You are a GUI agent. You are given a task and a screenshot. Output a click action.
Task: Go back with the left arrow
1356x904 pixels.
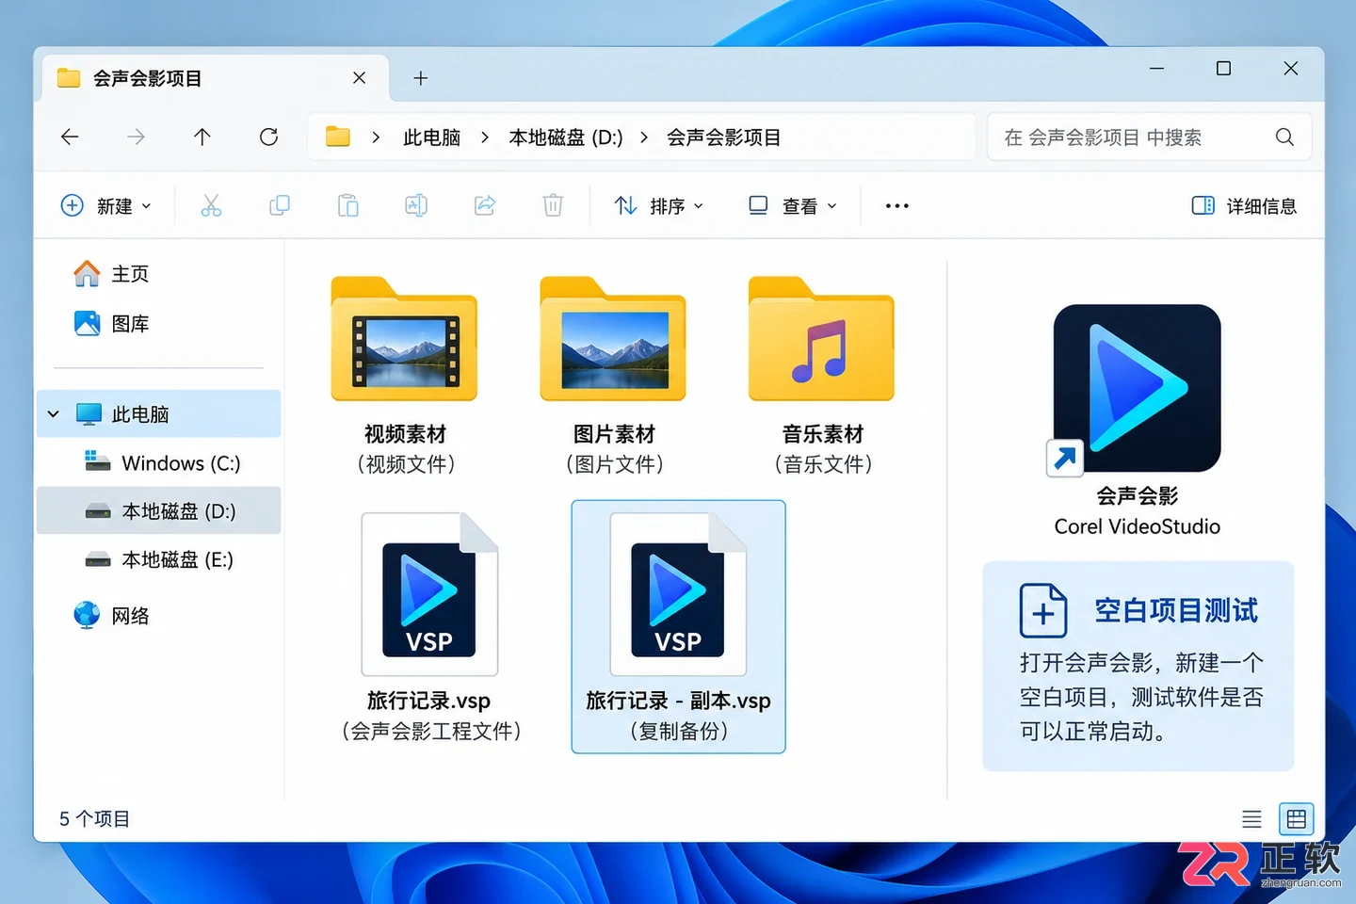(70, 137)
